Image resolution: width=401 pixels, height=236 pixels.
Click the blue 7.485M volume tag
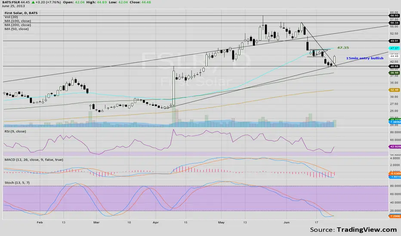395,122
